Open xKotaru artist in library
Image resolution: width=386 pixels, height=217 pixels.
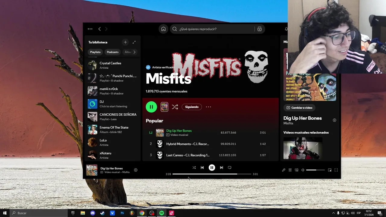112,155
